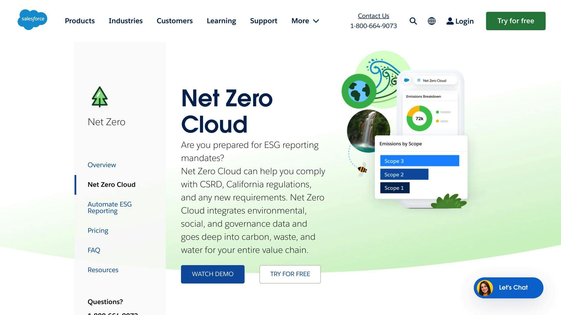This screenshot has width=561, height=315.
Task: Open the globe language selector
Action: pos(431,21)
